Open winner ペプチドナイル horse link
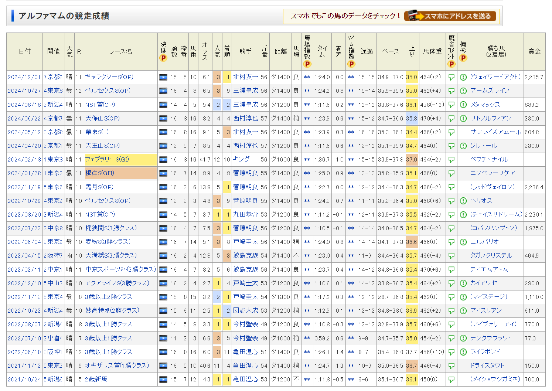 click(x=488, y=159)
